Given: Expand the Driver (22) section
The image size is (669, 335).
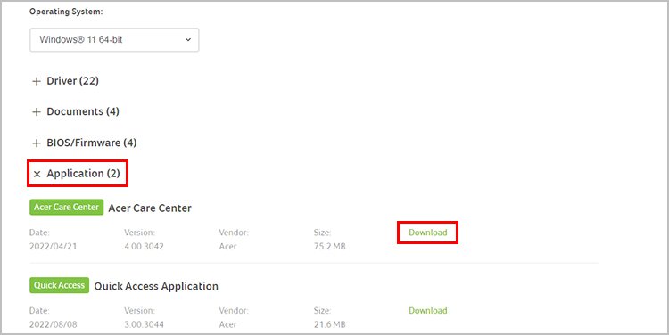Looking at the screenshot, I should point(66,80).
